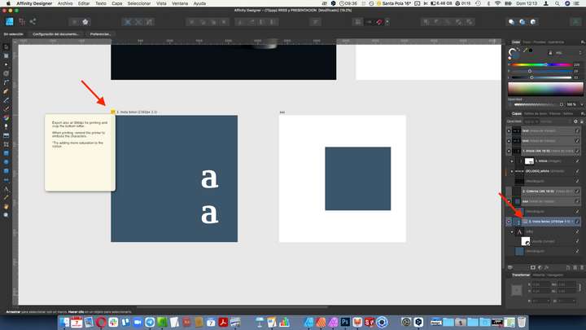Select the Node tool

click(x=6, y=64)
